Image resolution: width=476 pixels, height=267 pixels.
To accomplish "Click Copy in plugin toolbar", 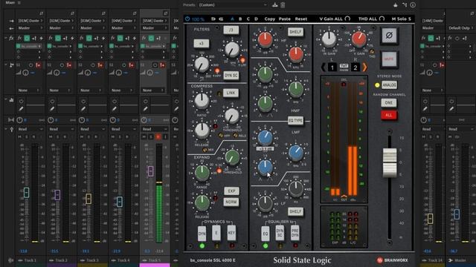I will pyautogui.click(x=269, y=19).
